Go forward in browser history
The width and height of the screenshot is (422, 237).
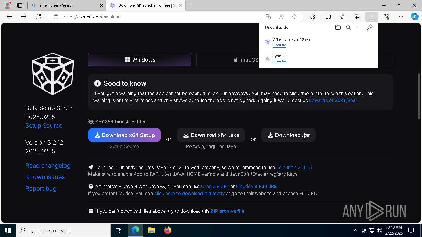click(x=24, y=17)
